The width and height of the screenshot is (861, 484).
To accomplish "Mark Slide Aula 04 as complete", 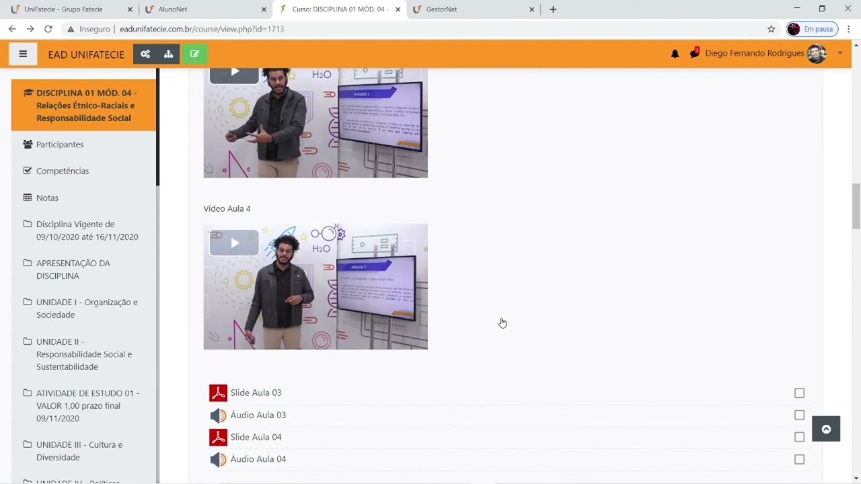I will click(x=799, y=437).
